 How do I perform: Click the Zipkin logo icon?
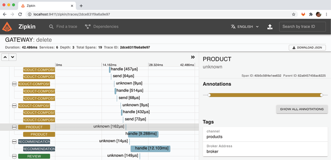pyautogui.click(x=7, y=27)
